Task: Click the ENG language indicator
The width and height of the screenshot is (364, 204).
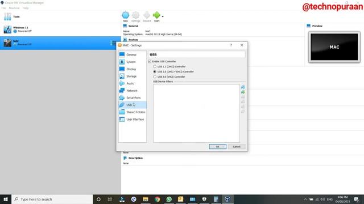Action: pyautogui.click(x=330, y=199)
